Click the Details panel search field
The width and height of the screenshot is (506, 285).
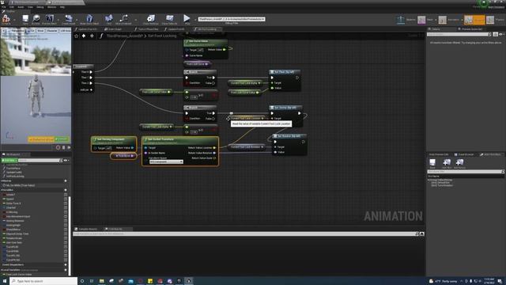coord(459,34)
